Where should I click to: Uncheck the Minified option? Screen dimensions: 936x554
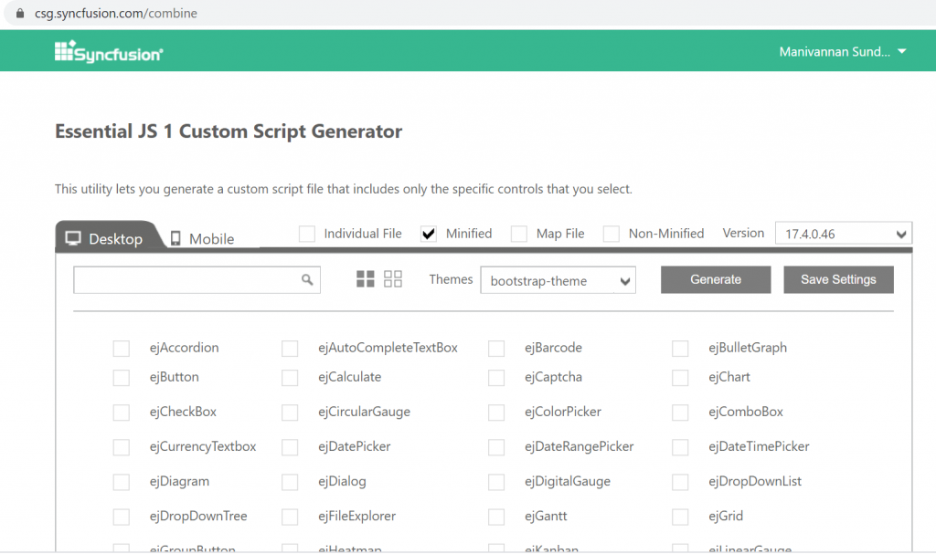coord(428,234)
